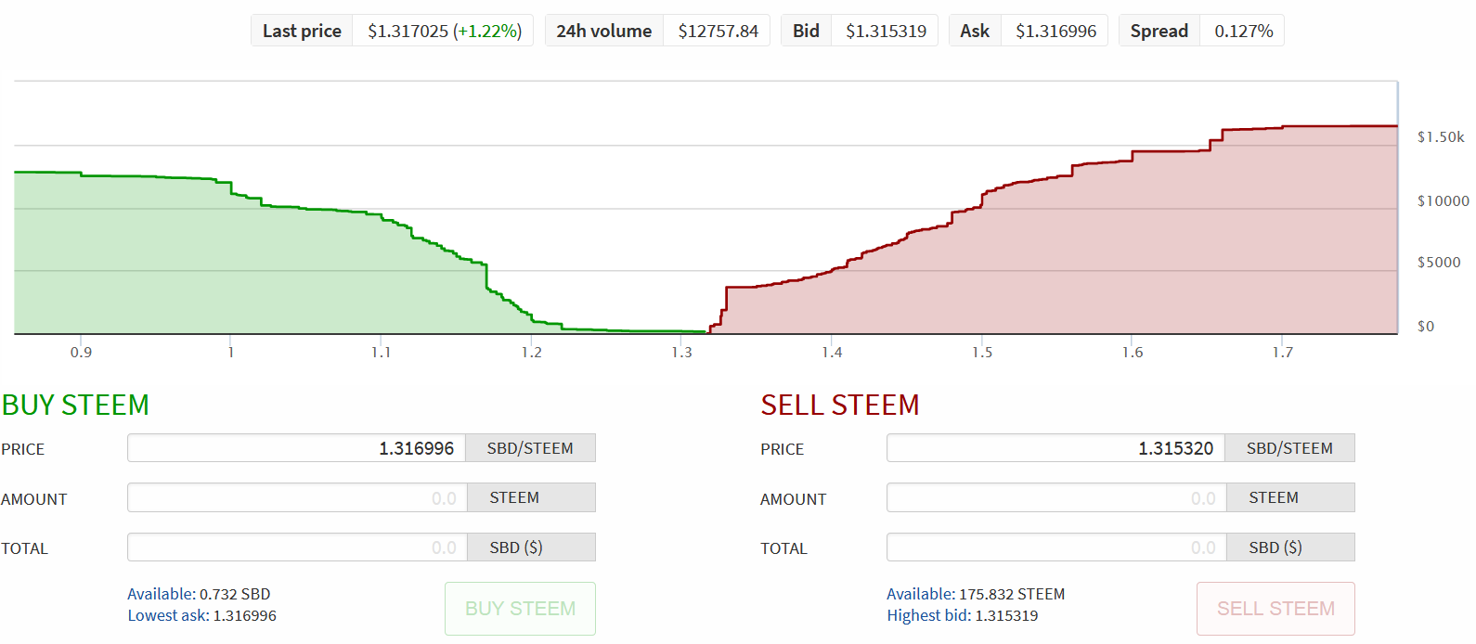Click the $10000 y-axis label on chart

pyautogui.click(x=1443, y=200)
